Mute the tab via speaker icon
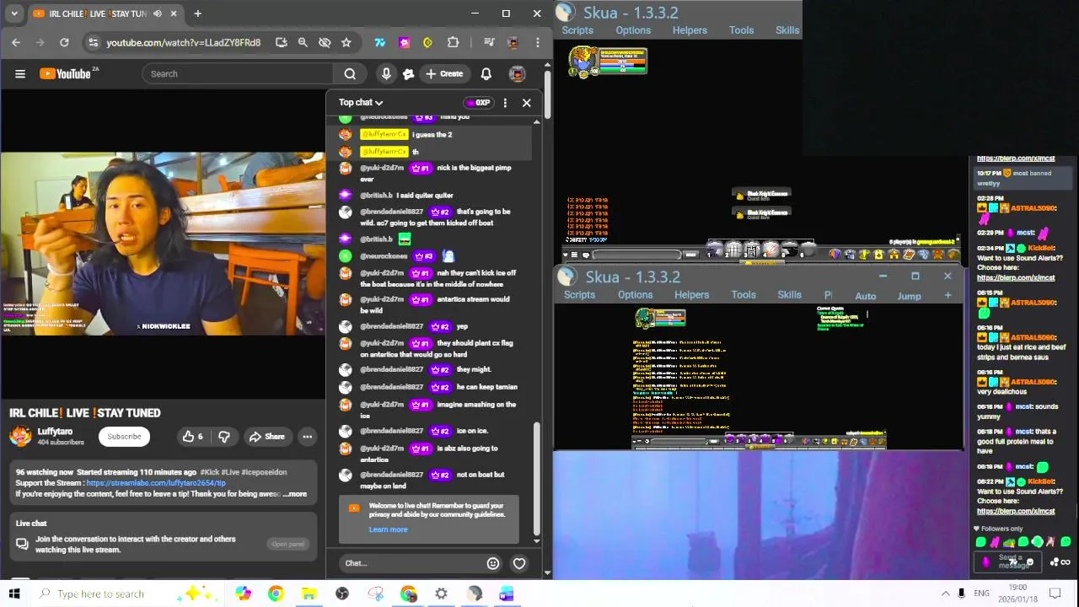The image size is (1079, 607). click(x=158, y=13)
